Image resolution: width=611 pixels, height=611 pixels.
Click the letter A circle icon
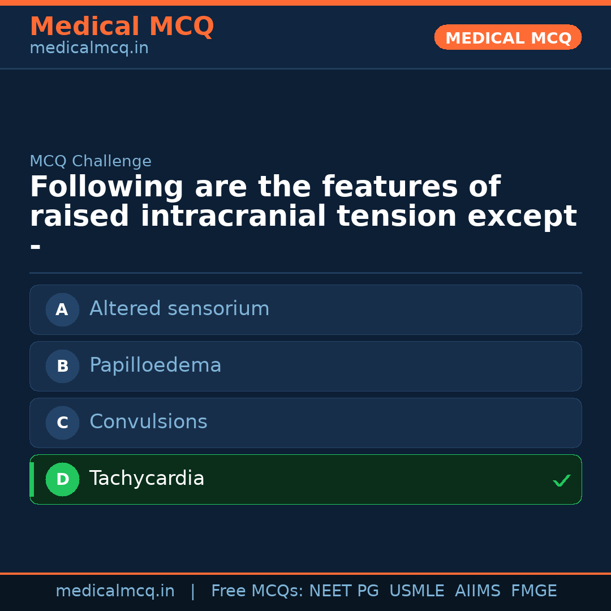click(x=62, y=309)
